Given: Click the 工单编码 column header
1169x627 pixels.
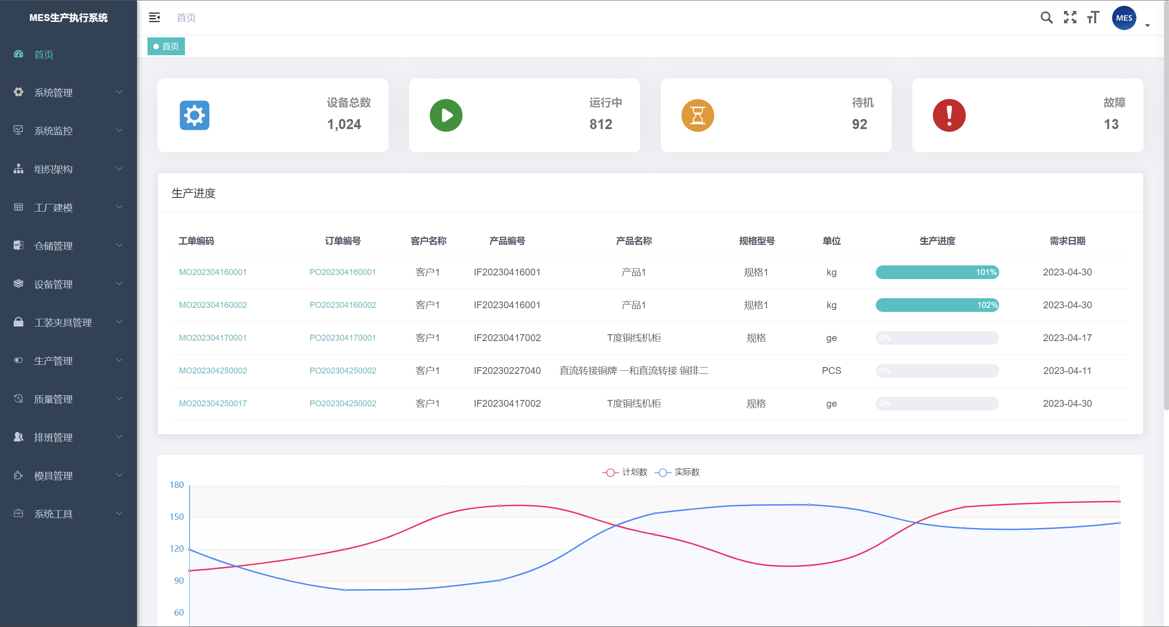Looking at the screenshot, I should tap(196, 241).
